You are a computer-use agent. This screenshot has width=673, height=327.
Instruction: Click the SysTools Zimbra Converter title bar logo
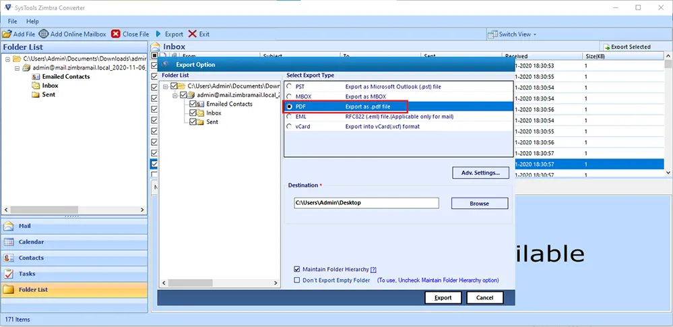[x=7, y=7]
